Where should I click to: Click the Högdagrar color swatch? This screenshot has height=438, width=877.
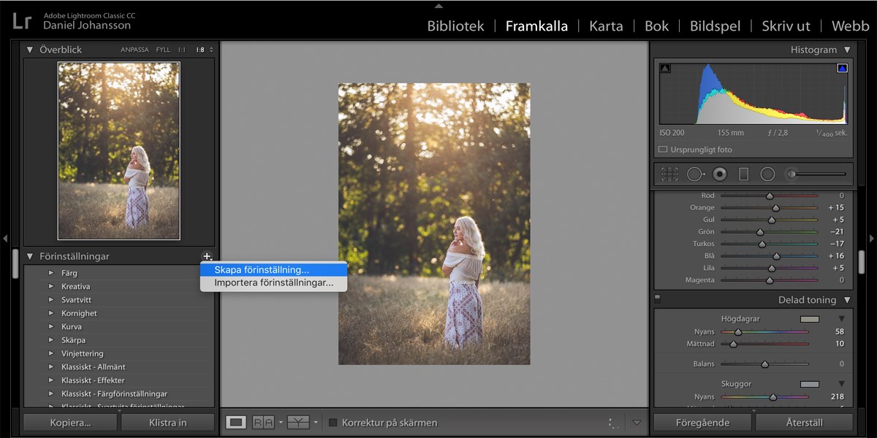coord(809,319)
